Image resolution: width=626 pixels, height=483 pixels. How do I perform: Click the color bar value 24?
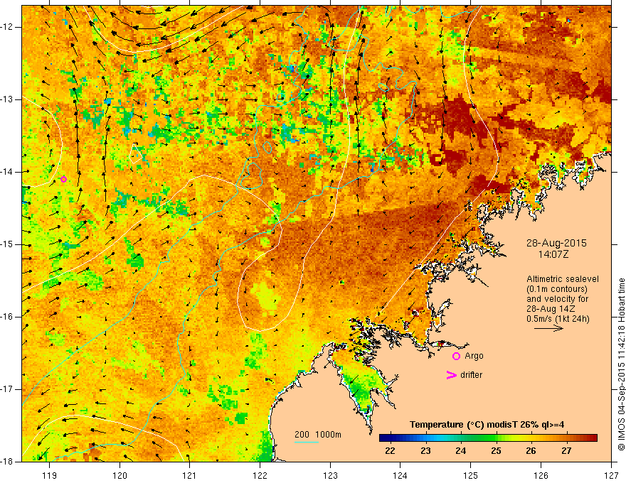(x=461, y=451)
